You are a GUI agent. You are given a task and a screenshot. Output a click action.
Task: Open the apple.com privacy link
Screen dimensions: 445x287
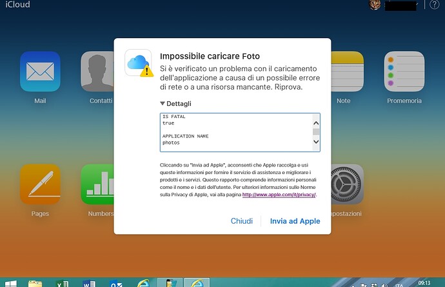coord(279,195)
